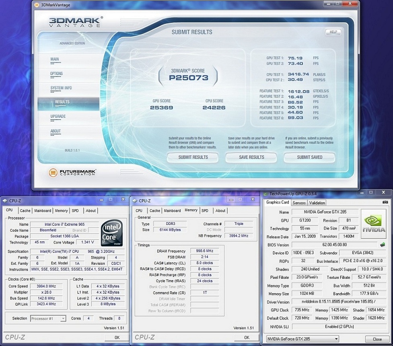This screenshot has width=393, height=346.
Task: Switch to CPU tab in Memory CPU-Z window
Action: pos(139,210)
